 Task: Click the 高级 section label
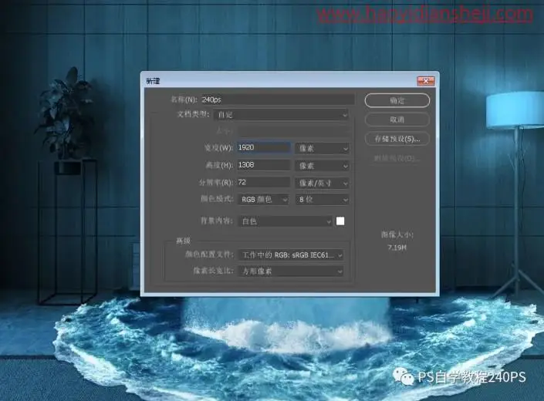[183, 241]
